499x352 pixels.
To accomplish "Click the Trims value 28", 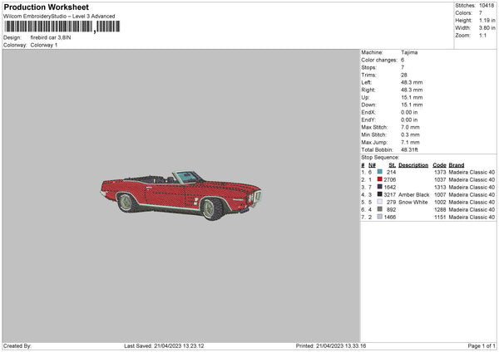I will click(x=404, y=75).
